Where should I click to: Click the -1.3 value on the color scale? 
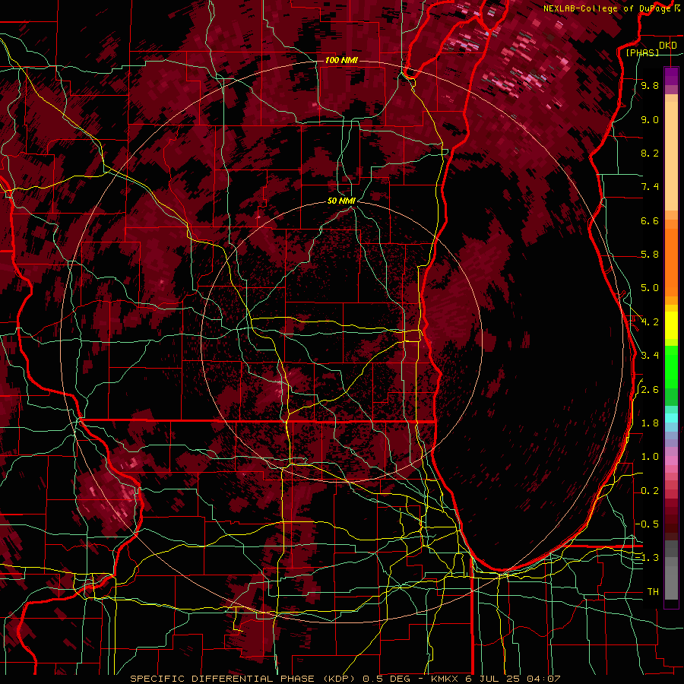point(648,558)
